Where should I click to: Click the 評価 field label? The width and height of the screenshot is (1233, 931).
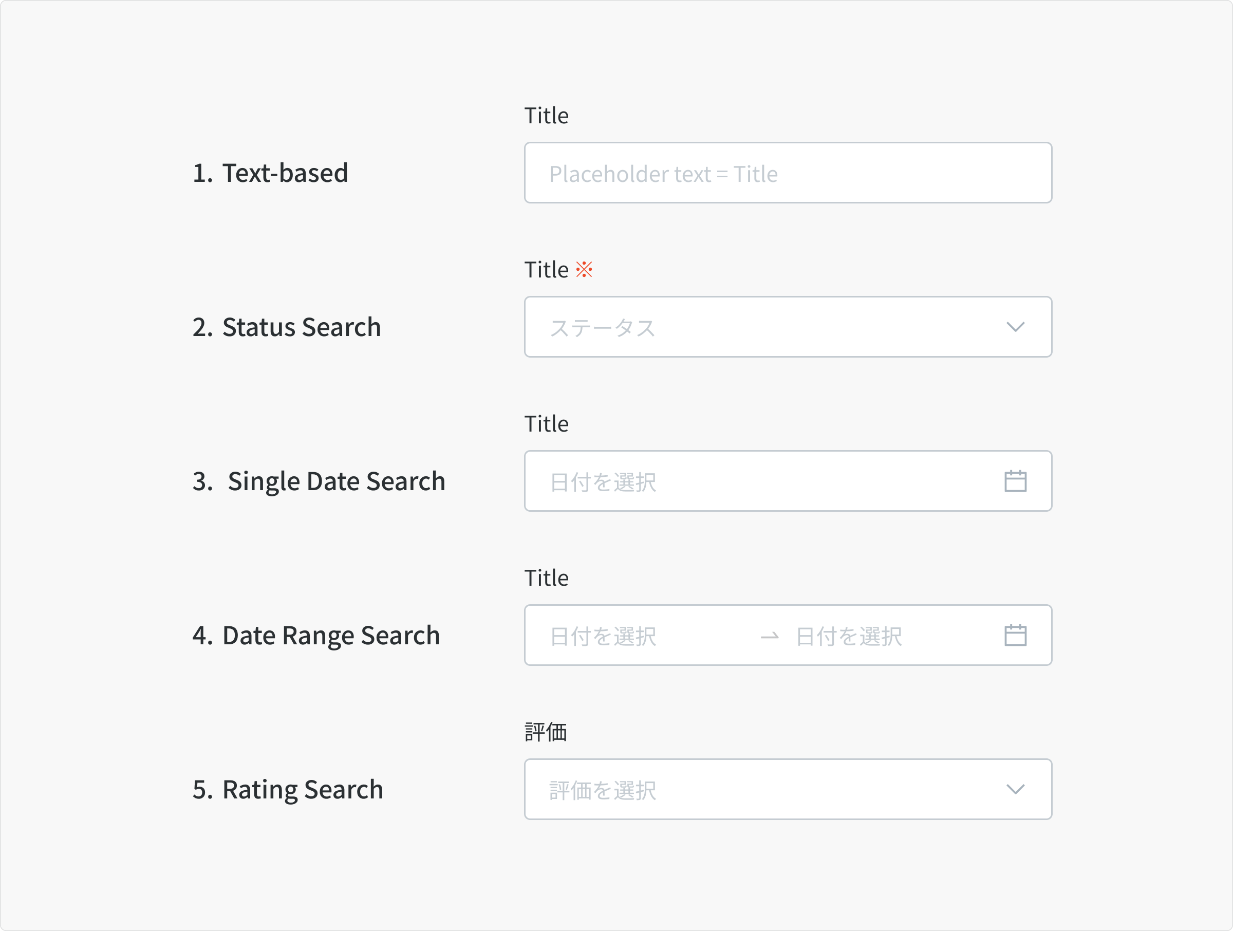coord(546,732)
